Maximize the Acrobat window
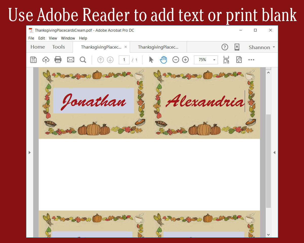This screenshot has width=304, height=243. [255, 30]
